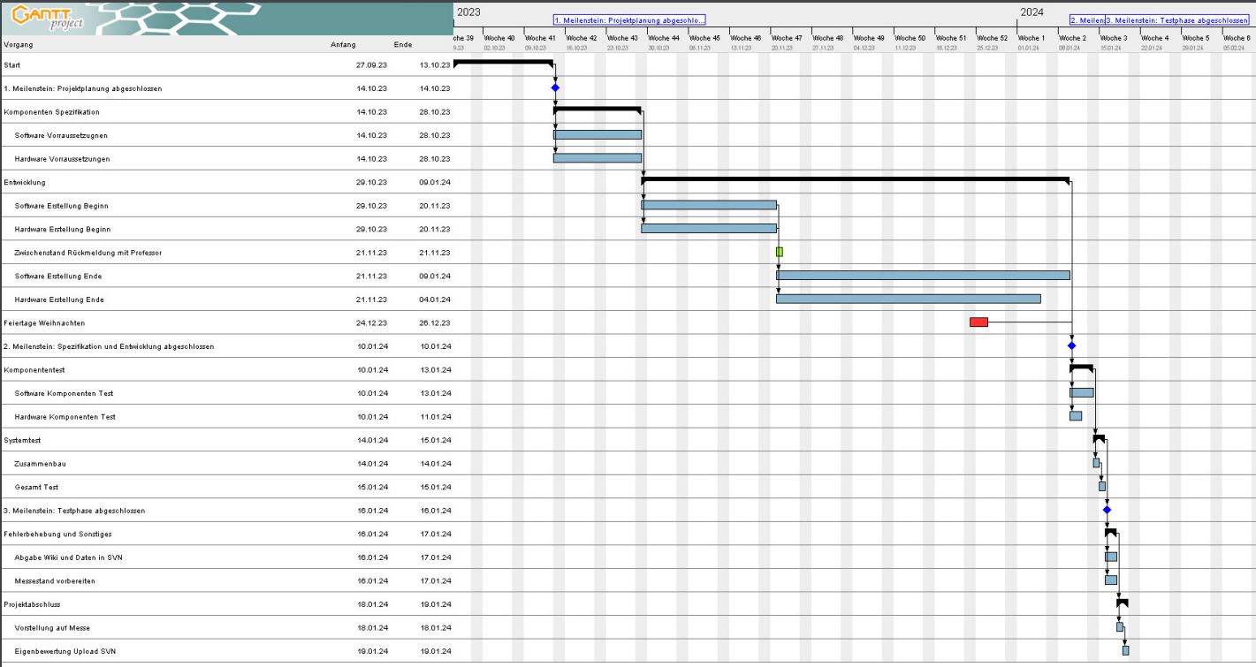Click the green Zwischenstand Rückmeldung bar
The height and width of the screenshot is (667, 1256).
779,252
